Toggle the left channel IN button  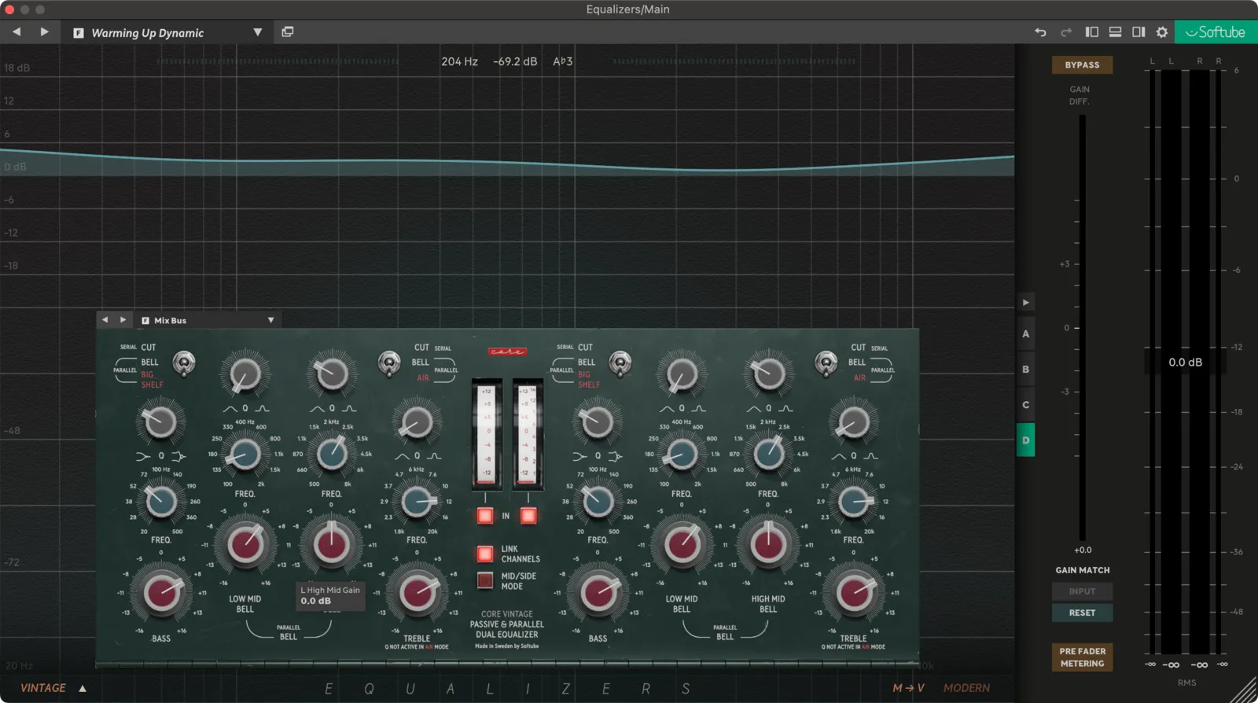485,516
